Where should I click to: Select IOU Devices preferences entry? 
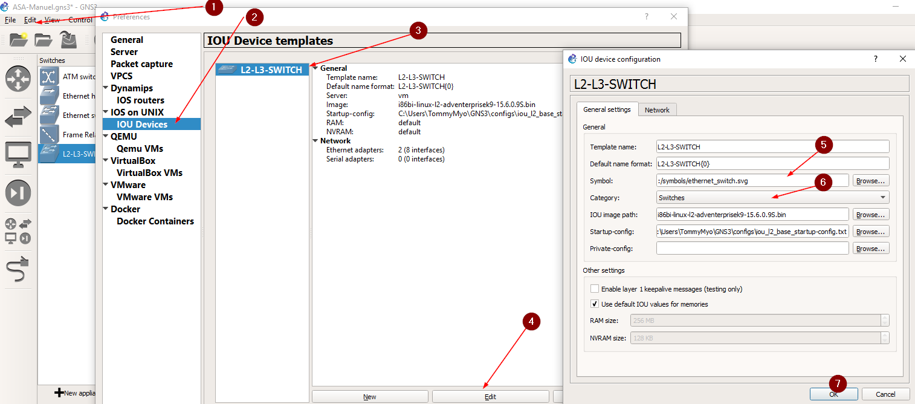(x=142, y=125)
